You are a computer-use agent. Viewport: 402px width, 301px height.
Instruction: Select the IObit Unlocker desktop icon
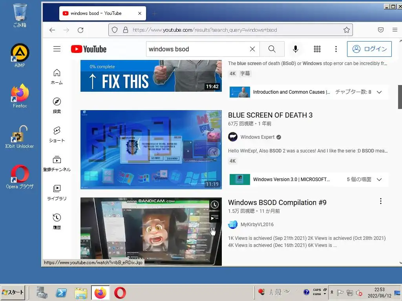[20, 137]
